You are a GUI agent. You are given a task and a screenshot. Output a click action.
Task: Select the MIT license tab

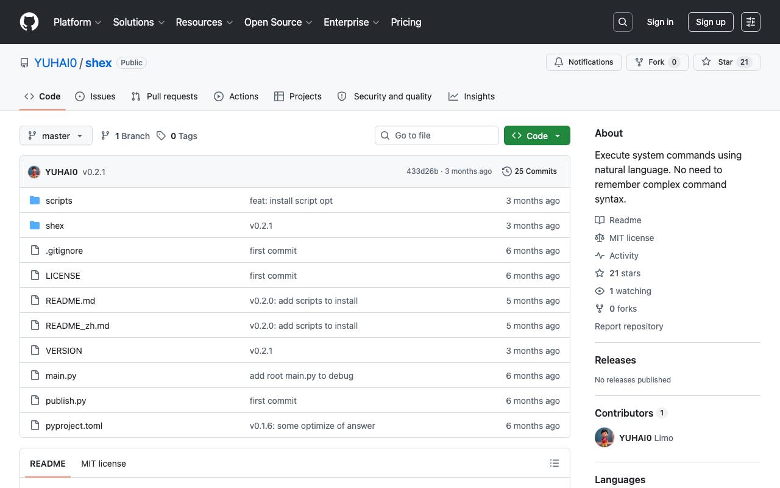(104, 464)
